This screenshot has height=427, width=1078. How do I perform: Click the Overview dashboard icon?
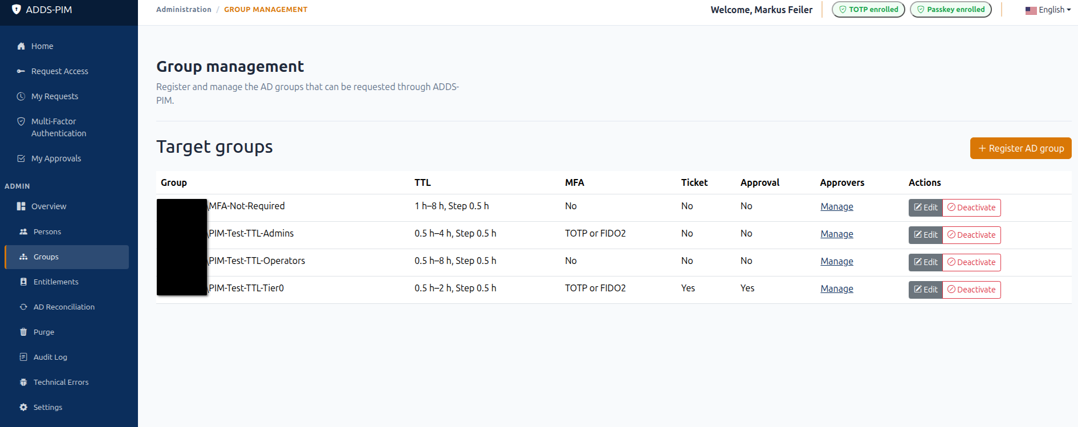(21, 206)
